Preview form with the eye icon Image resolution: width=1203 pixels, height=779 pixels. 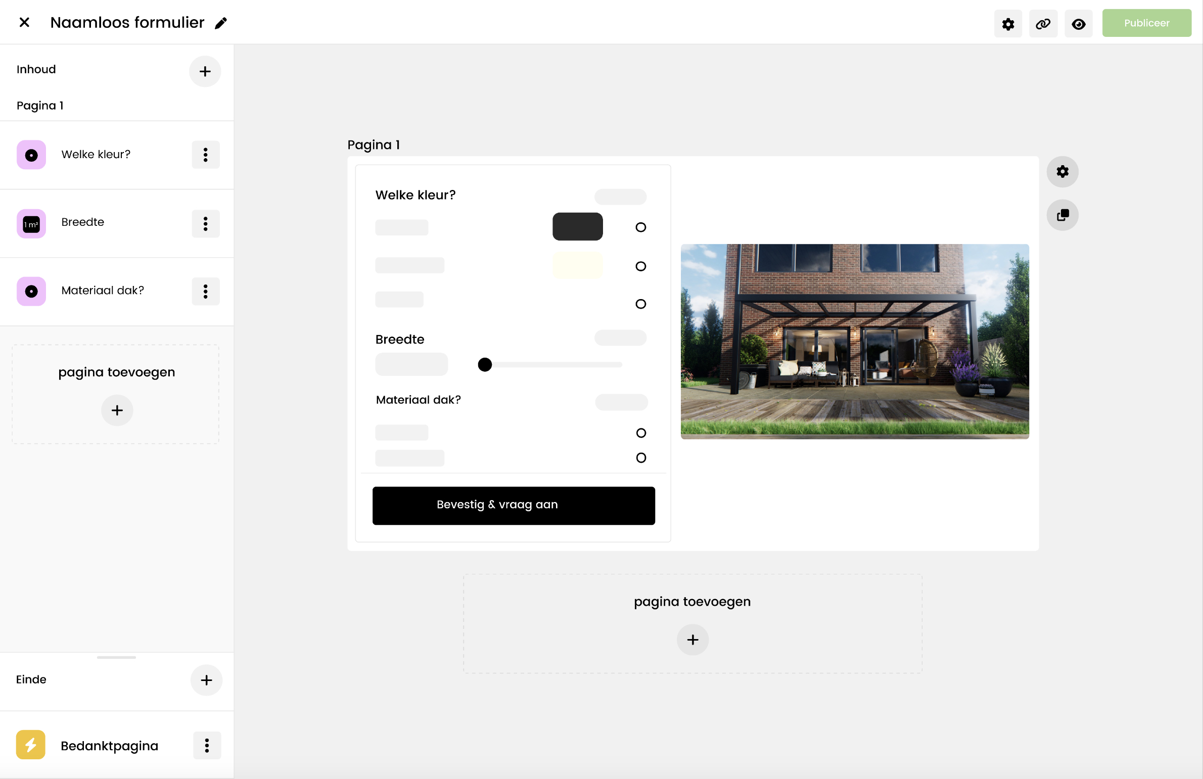pos(1078,24)
